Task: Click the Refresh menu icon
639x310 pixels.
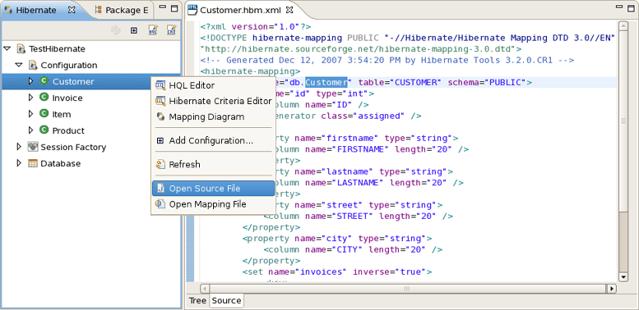Action: tap(160, 164)
